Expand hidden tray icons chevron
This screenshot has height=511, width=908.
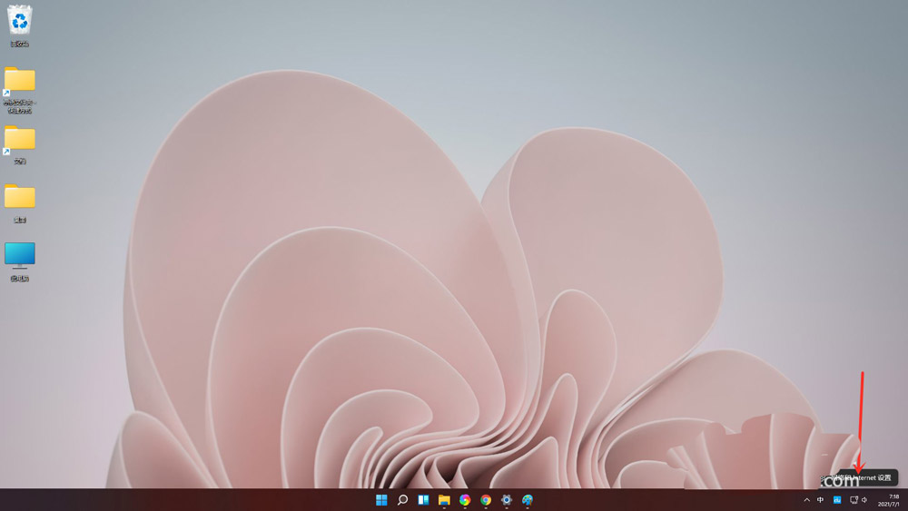806,500
